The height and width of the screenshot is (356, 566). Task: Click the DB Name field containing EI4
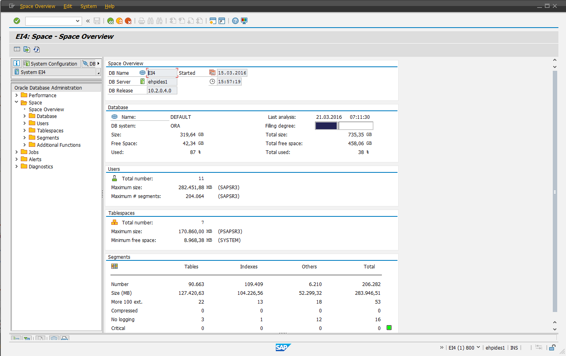click(162, 73)
